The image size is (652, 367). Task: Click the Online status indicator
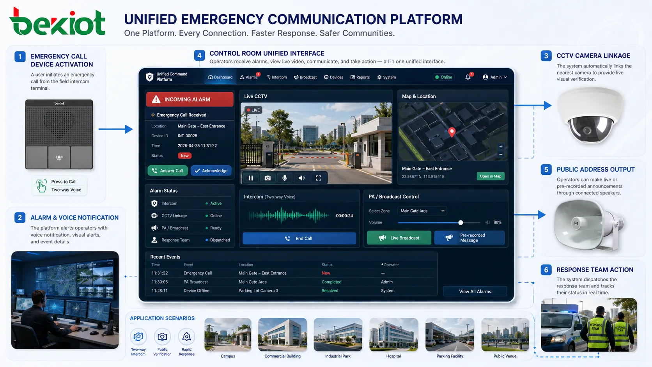tap(444, 77)
